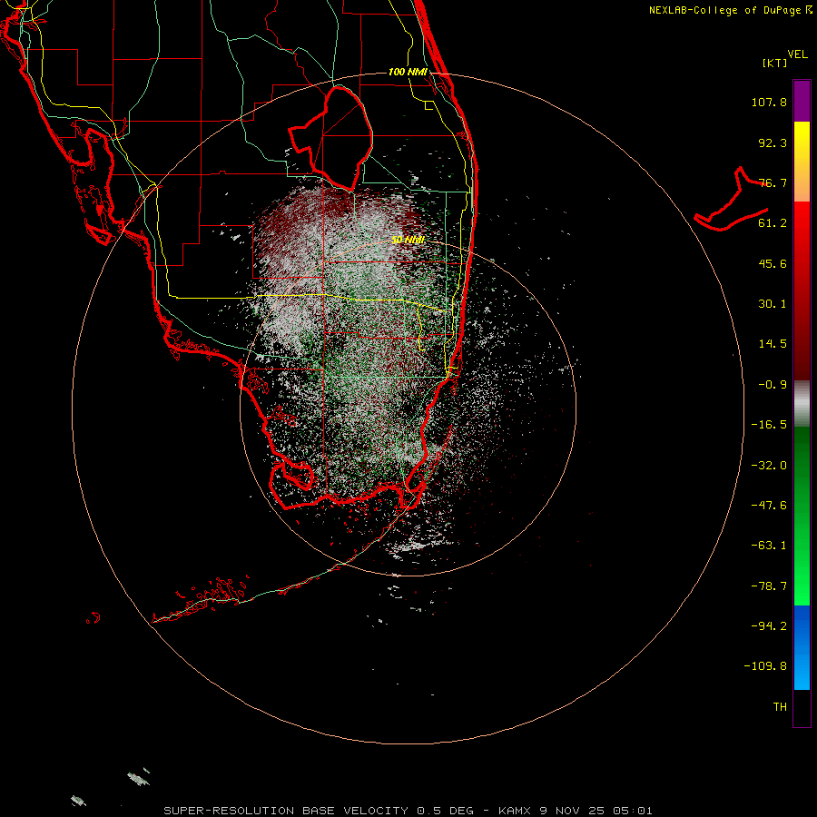Viewport: 817px width, 817px height.
Task: Select the -94.2 legend value
Action: 769,625
